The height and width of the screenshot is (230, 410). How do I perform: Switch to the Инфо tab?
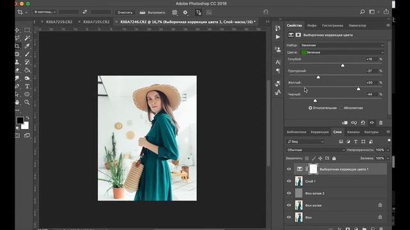pos(312,26)
